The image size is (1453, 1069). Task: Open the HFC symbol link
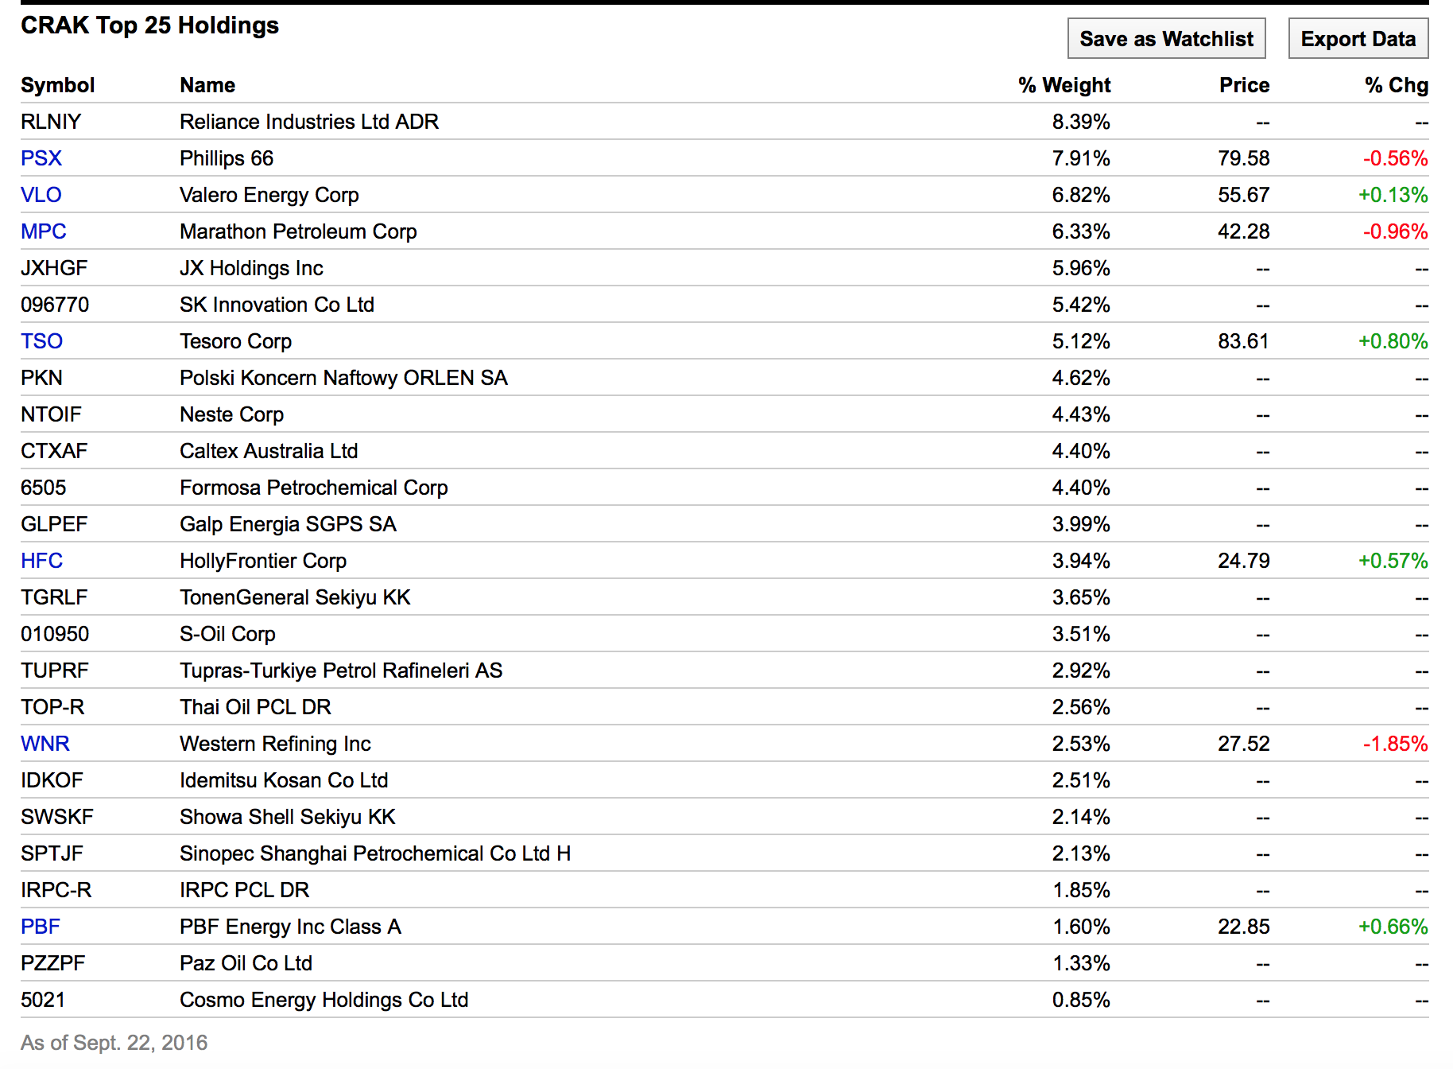click(x=41, y=561)
